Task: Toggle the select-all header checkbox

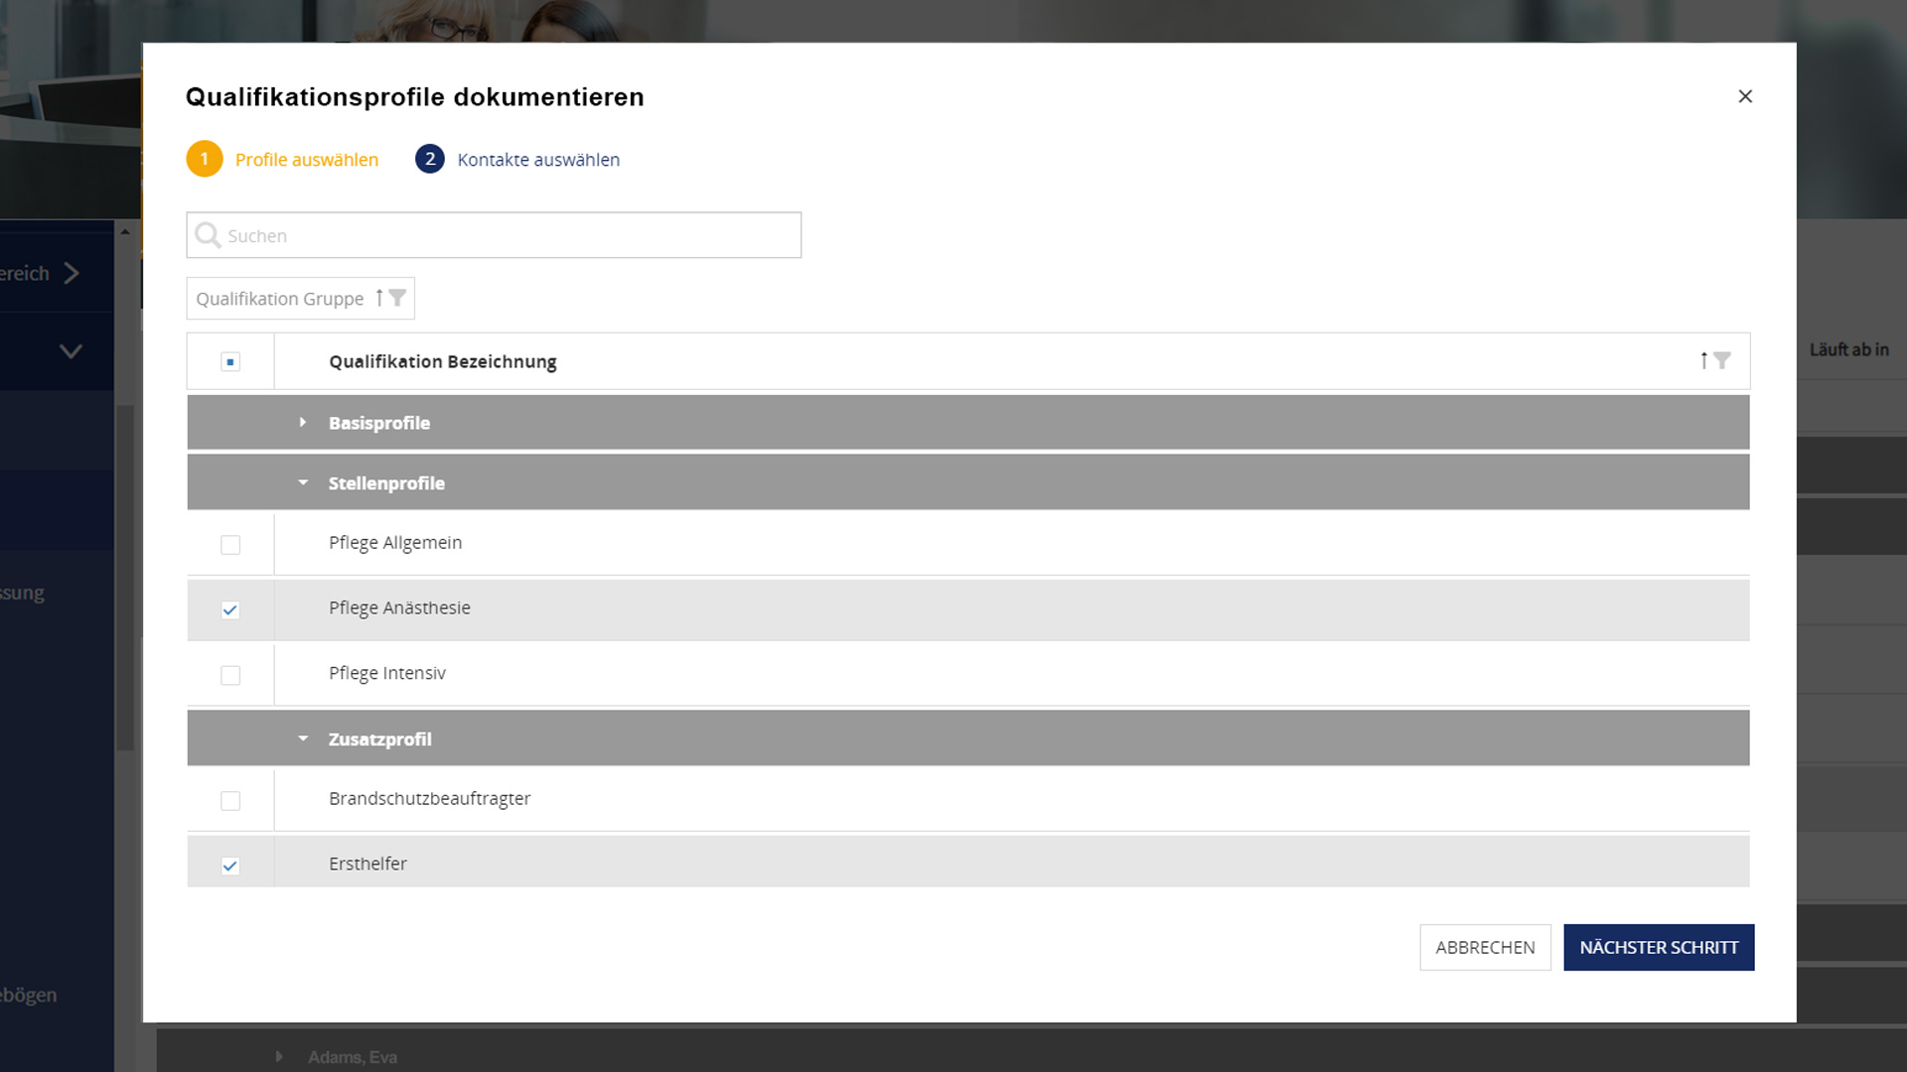Action: pyautogui.click(x=230, y=361)
